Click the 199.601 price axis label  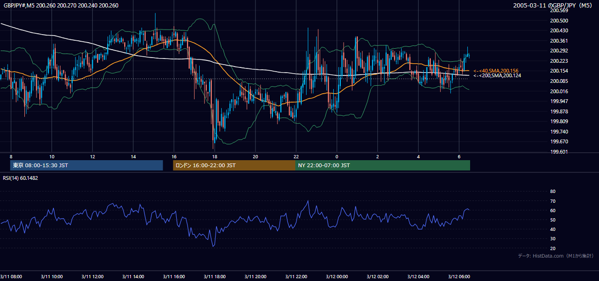click(x=559, y=152)
